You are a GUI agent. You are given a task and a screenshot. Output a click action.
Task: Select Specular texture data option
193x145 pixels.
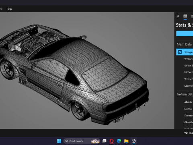(x=189, y=116)
